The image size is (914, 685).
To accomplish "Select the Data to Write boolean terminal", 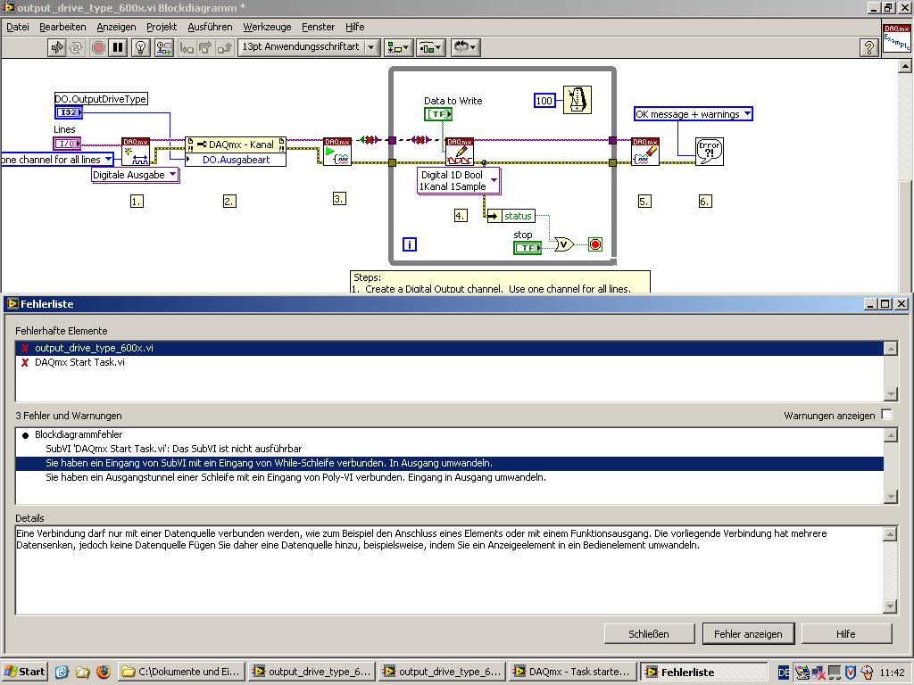I will click(438, 115).
